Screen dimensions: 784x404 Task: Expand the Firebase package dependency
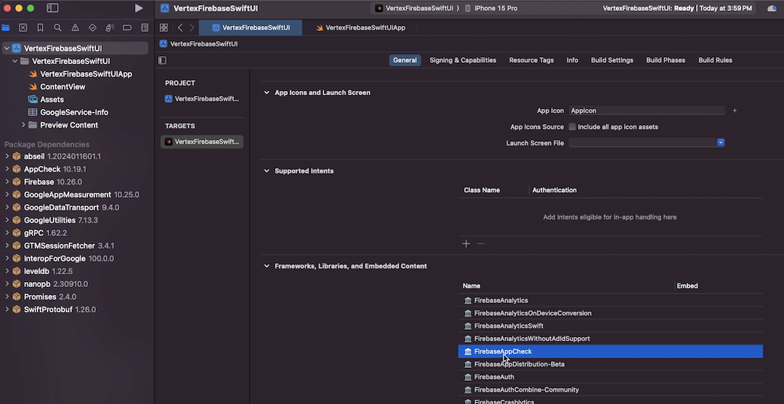[x=7, y=182]
